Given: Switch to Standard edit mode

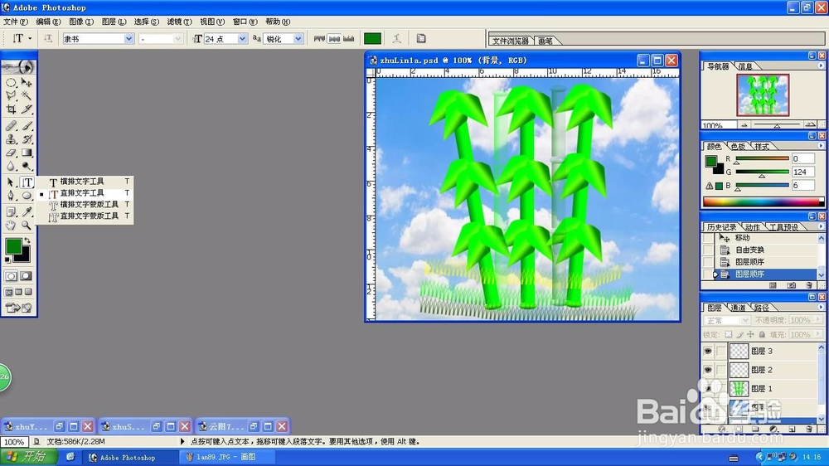Looking at the screenshot, I should pos(11,276).
